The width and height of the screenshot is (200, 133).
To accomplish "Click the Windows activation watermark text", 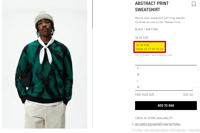I will click(166, 127).
